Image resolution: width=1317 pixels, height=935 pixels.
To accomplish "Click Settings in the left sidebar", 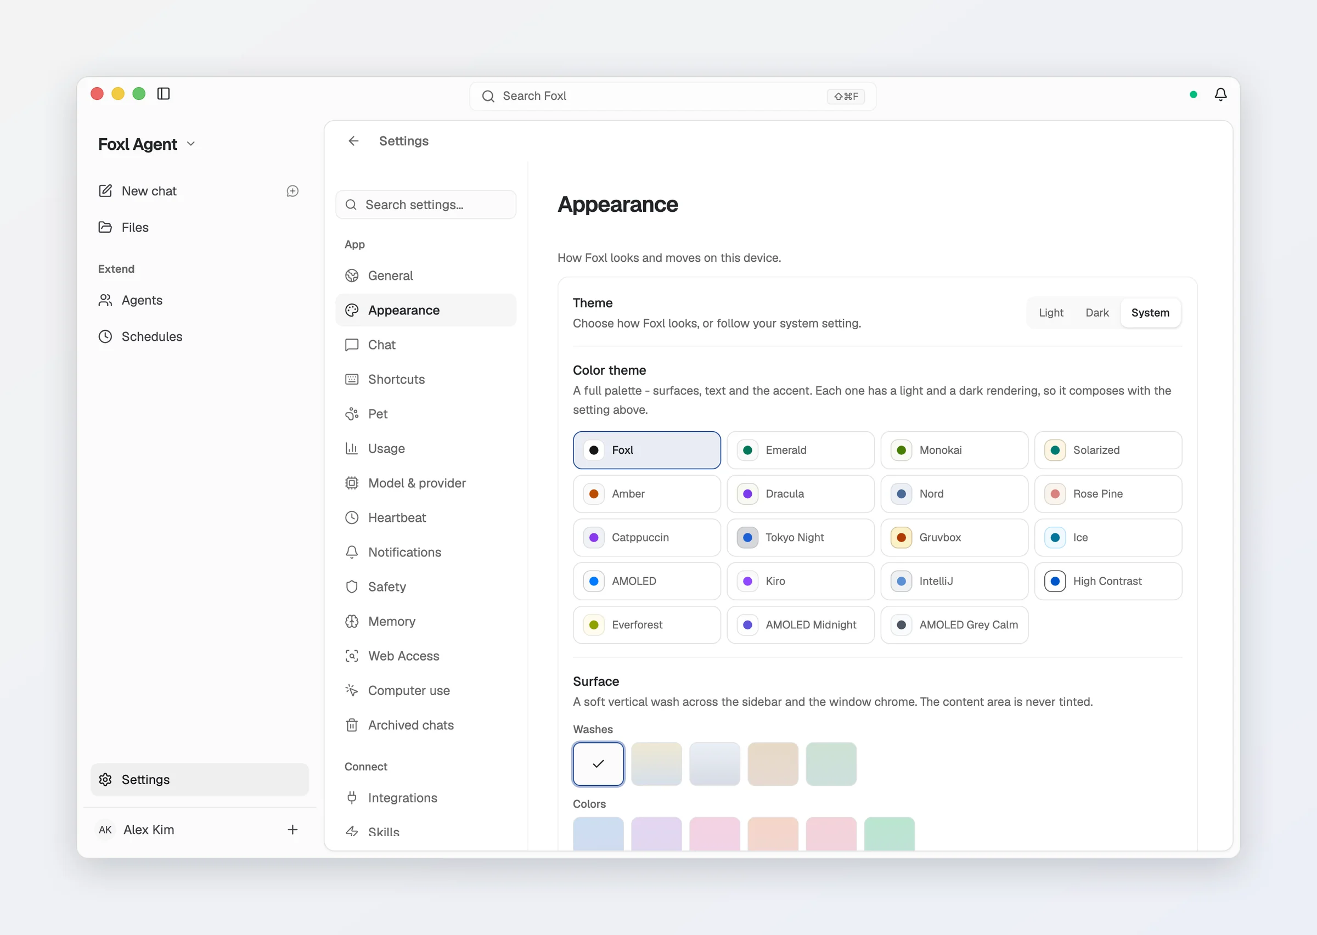I will (200, 780).
